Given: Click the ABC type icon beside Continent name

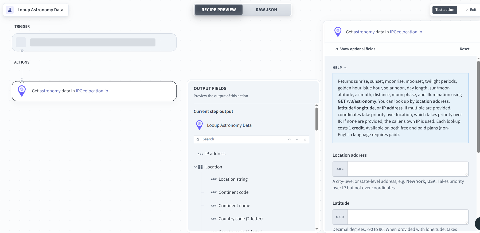Looking at the screenshot, I should [214, 206].
